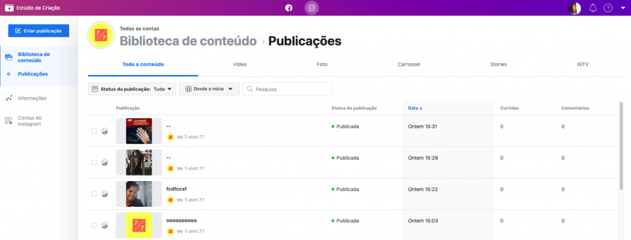631x240 pixels.
Task: Switch to the Facebook icon in header
Action: tap(288, 7)
